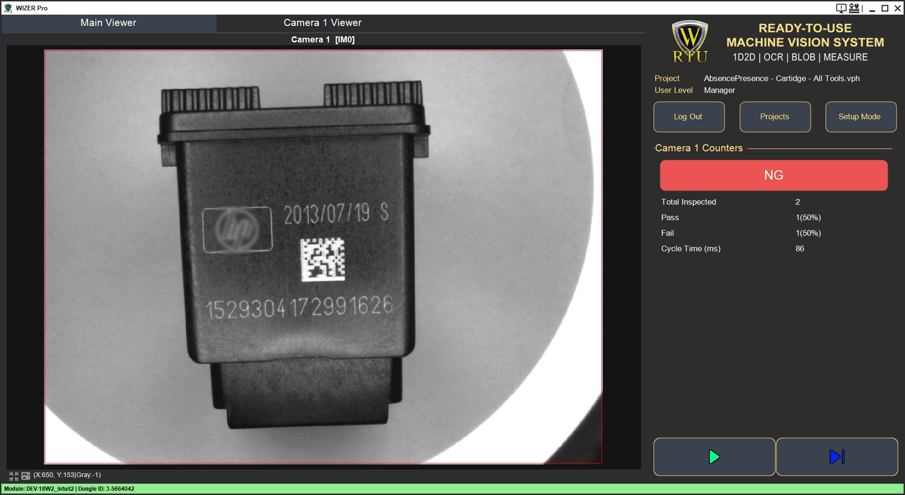
Task: Click the User Level label
Action: pyautogui.click(x=674, y=90)
